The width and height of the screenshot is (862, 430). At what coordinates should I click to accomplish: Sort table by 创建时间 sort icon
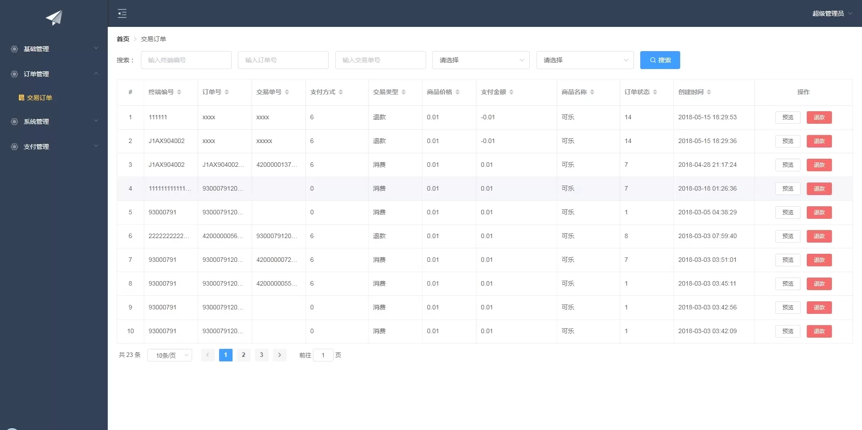pos(709,92)
